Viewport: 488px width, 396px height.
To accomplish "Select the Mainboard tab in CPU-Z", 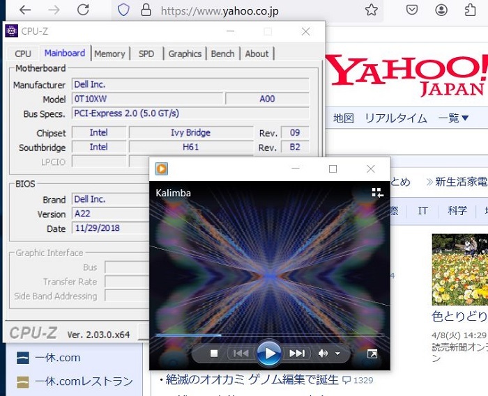I will 65,53.
